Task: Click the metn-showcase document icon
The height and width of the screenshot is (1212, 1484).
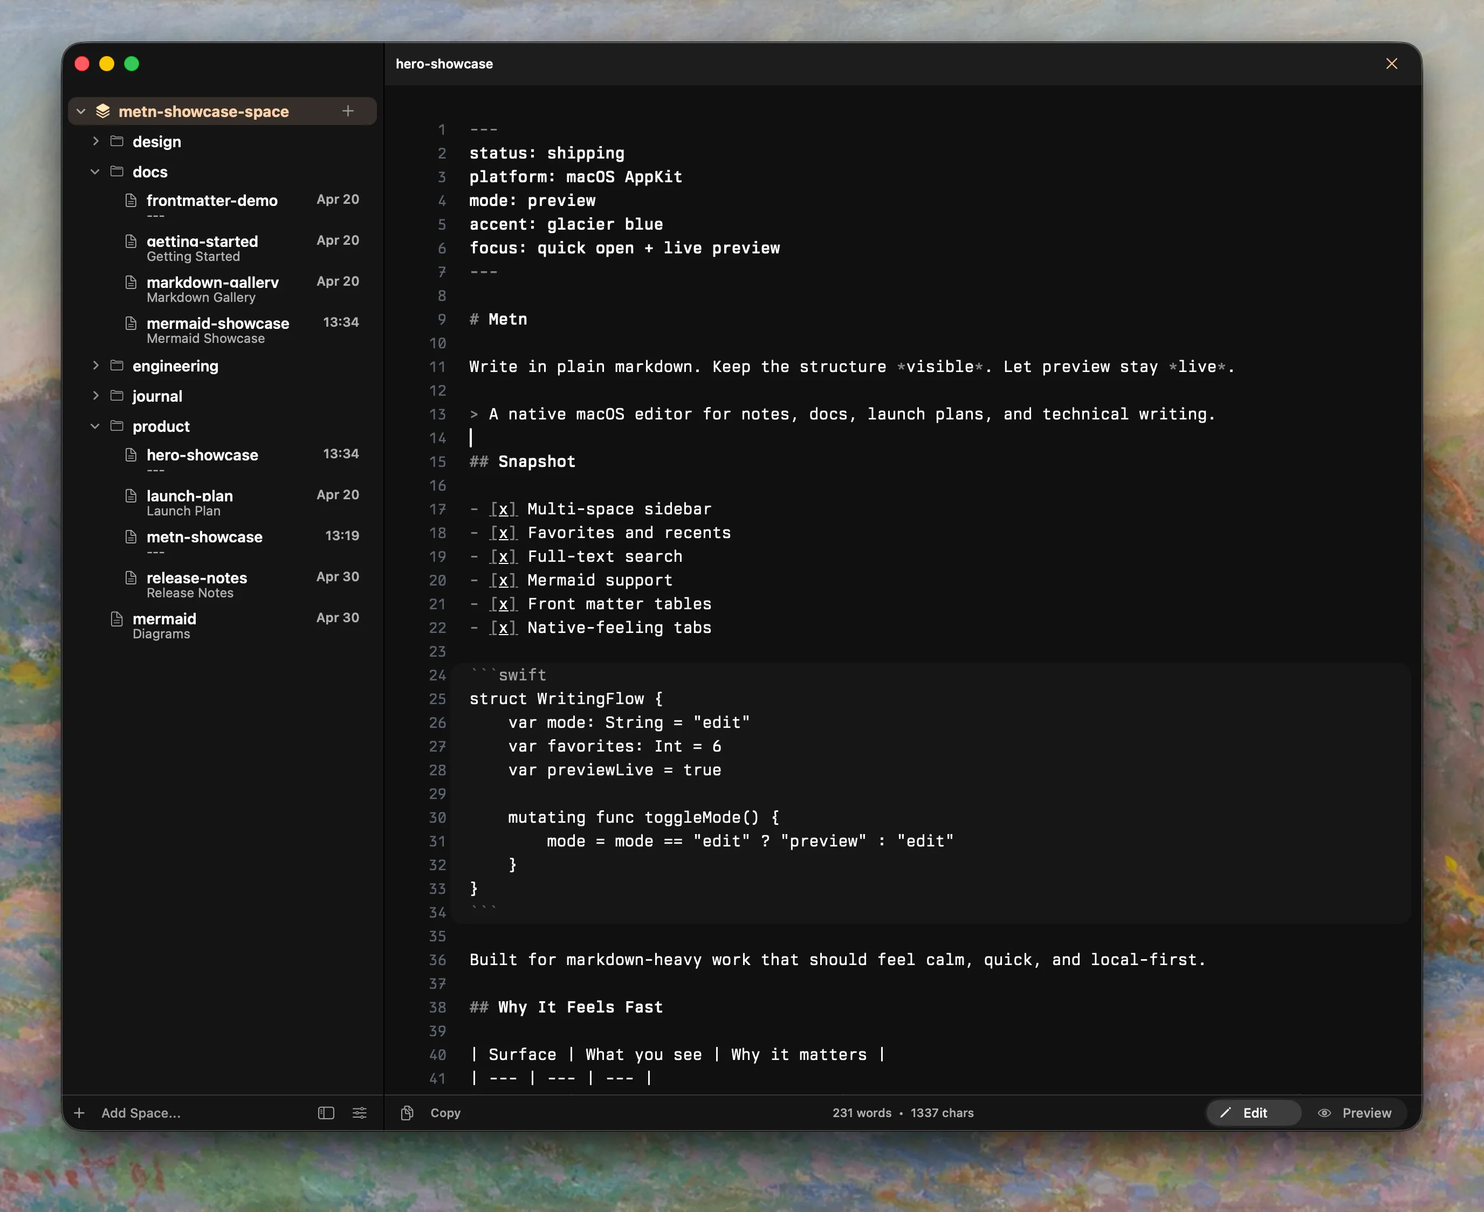Action: pos(130,537)
